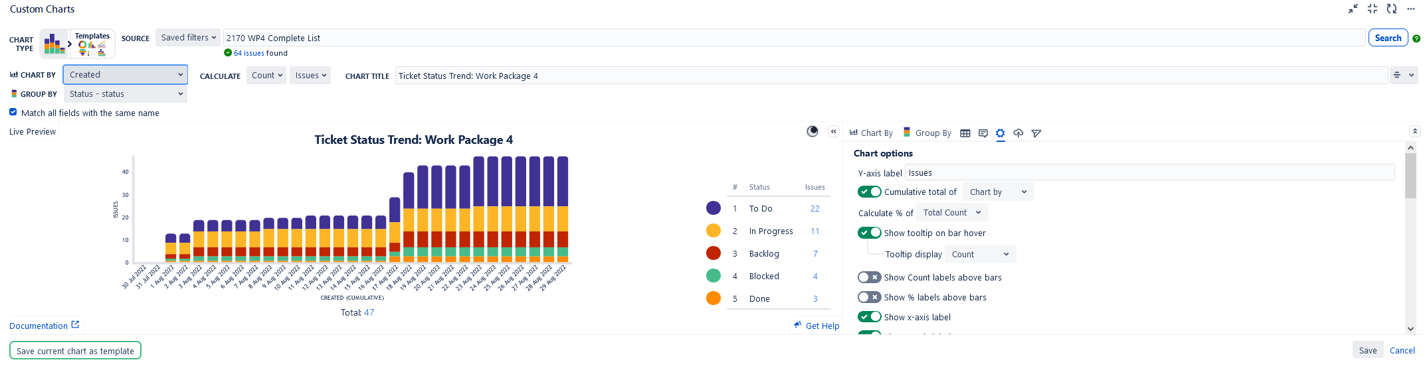Click the source filter name input field
This screenshot has height=374, width=1427.
click(794, 38)
